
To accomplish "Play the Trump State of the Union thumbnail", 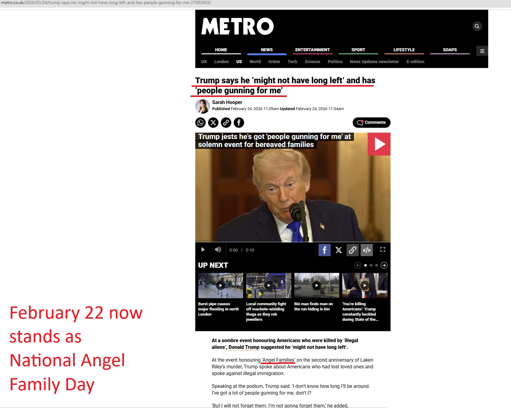I will point(365,285).
